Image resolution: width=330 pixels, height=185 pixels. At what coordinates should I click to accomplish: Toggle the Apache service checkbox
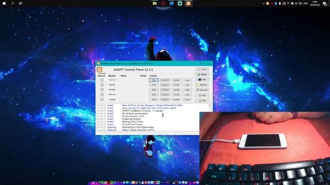pos(102,80)
